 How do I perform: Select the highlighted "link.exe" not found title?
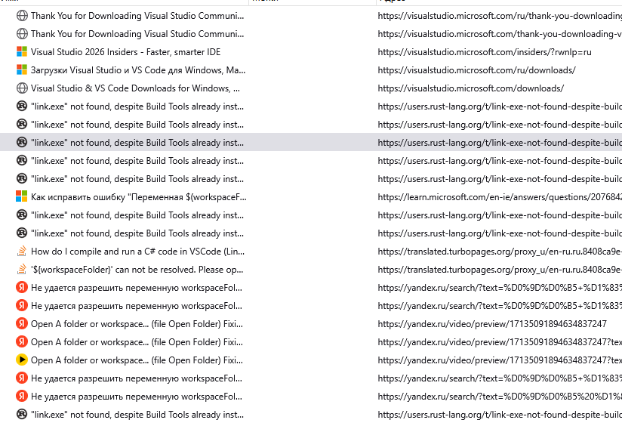click(137, 143)
